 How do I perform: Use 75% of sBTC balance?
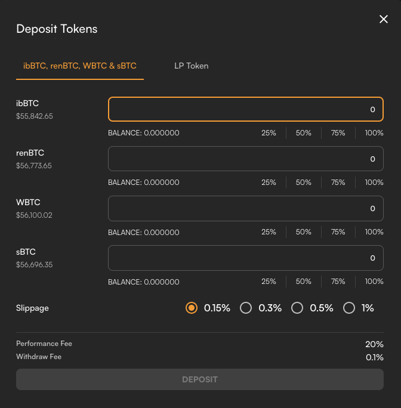pos(338,282)
